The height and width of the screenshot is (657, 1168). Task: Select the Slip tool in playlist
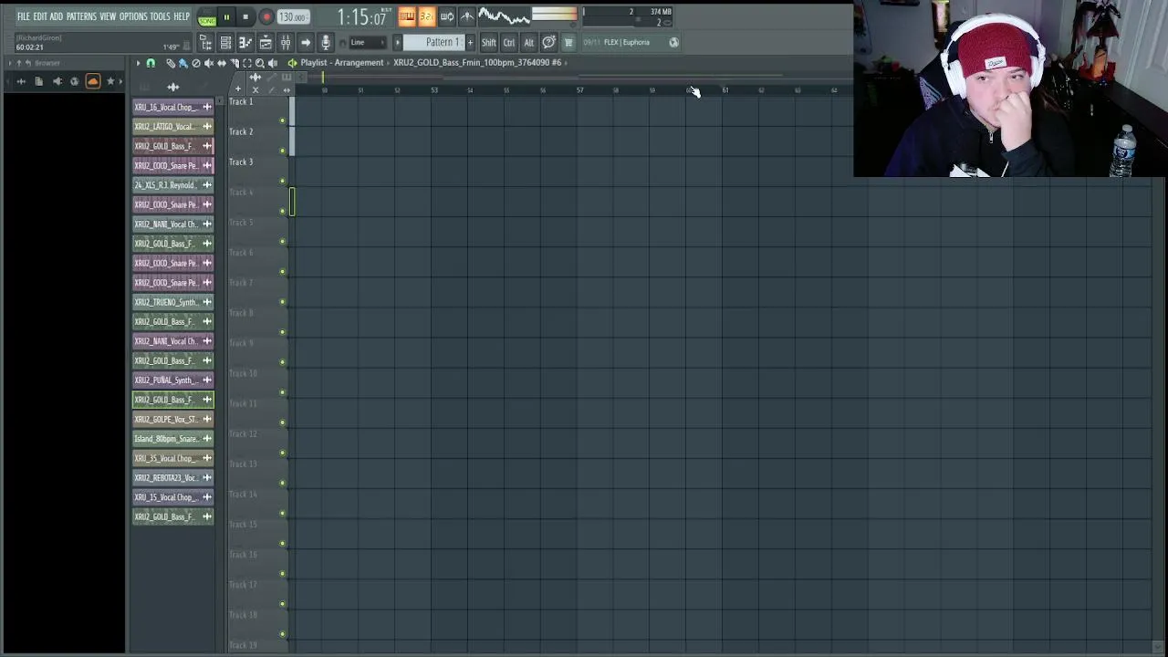click(x=222, y=63)
